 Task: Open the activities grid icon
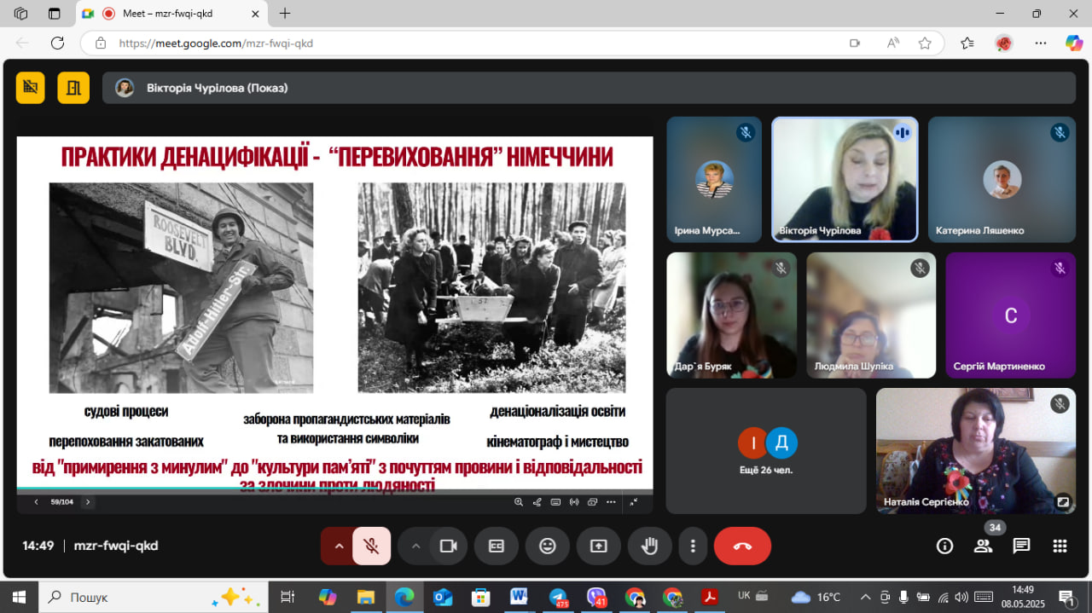(x=1060, y=546)
